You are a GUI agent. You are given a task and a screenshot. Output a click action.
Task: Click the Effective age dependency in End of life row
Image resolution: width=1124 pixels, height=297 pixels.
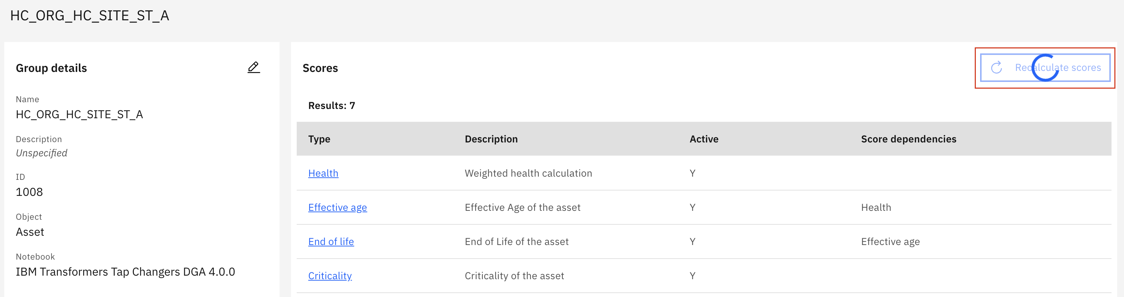tap(890, 242)
